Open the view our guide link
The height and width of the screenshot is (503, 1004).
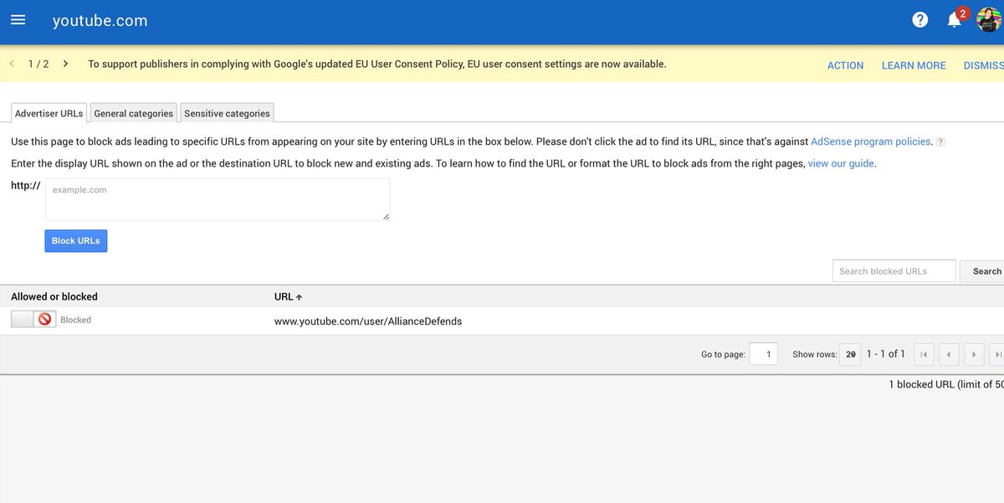[x=841, y=163]
